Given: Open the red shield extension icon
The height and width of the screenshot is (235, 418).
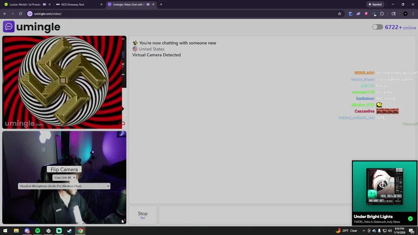Looking at the screenshot, I should [x=366, y=14].
